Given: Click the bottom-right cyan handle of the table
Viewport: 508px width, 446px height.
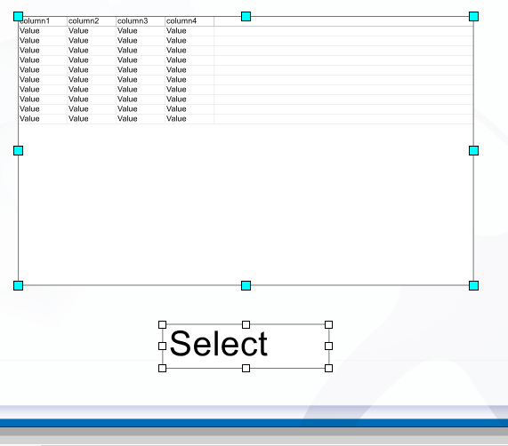Looking at the screenshot, I should pyautogui.click(x=473, y=285).
